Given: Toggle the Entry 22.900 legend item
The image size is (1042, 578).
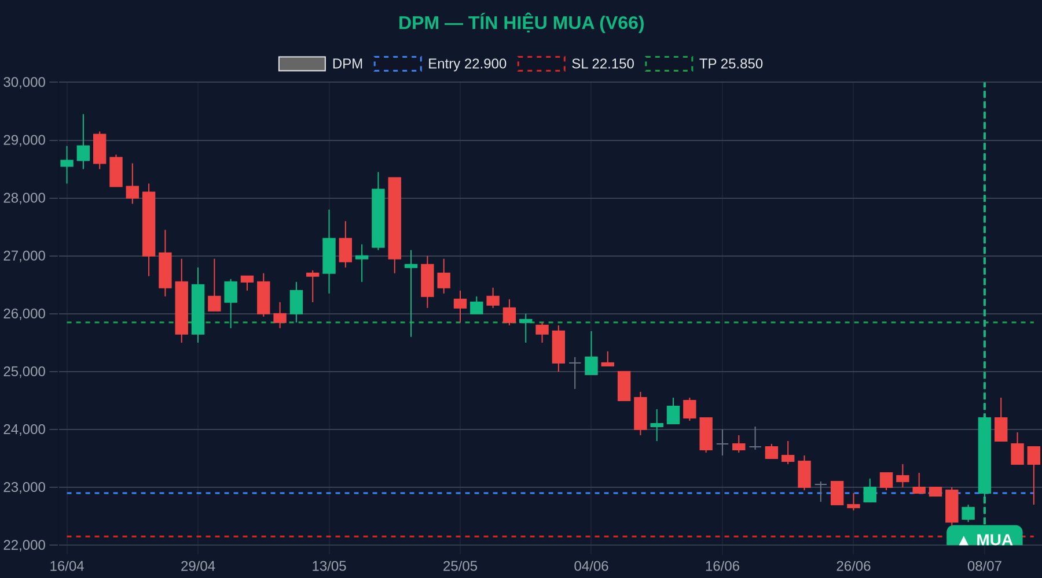Looking at the screenshot, I should click(x=440, y=64).
